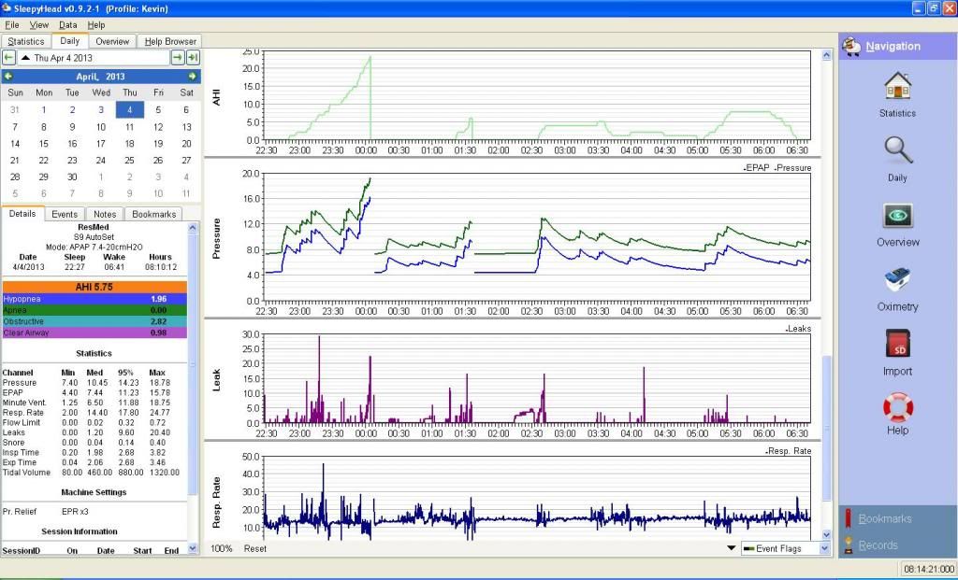Open the Oximetry icon in Navigation
Viewport: 958px width, 580px height.
(897, 280)
